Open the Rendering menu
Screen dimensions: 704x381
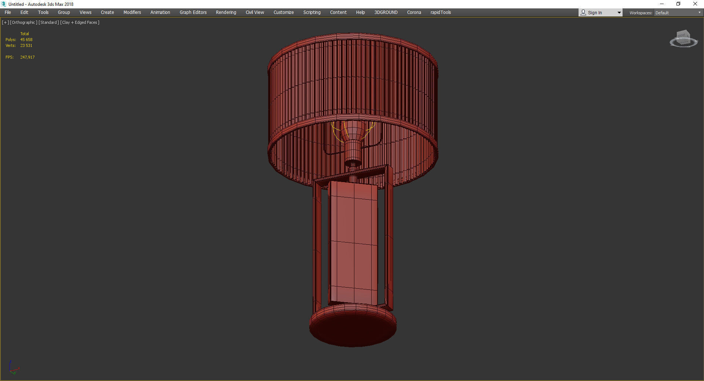226,12
